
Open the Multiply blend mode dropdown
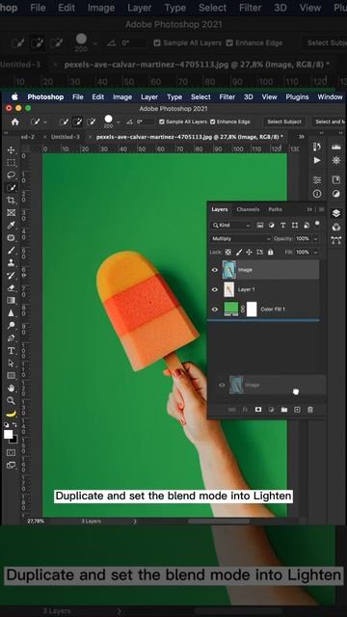coord(241,239)
